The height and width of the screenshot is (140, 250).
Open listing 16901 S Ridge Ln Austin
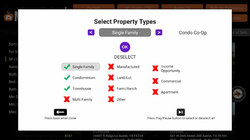[118, 136]
